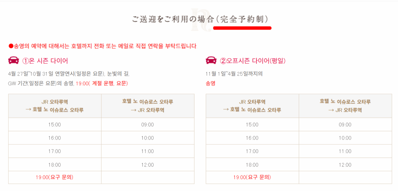This screenshot has width=398, height=191.
Task: Select the 12:00 cell in off-season table
Action: click(345, 165)
